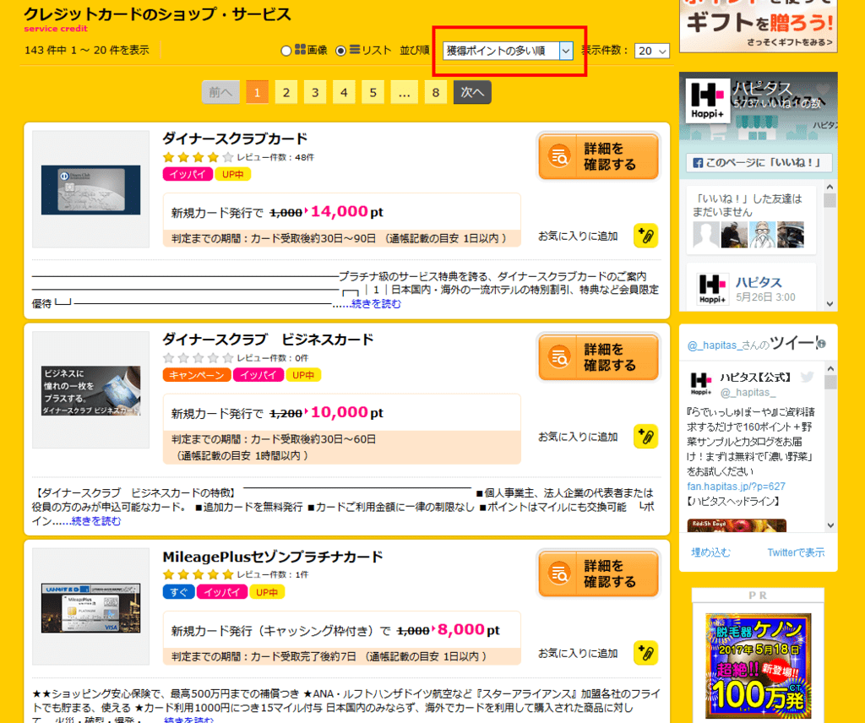This screenshot has height=723, width=865.
Task: Open the MileagePlus card thumbnail
Action: coord(90,606)
